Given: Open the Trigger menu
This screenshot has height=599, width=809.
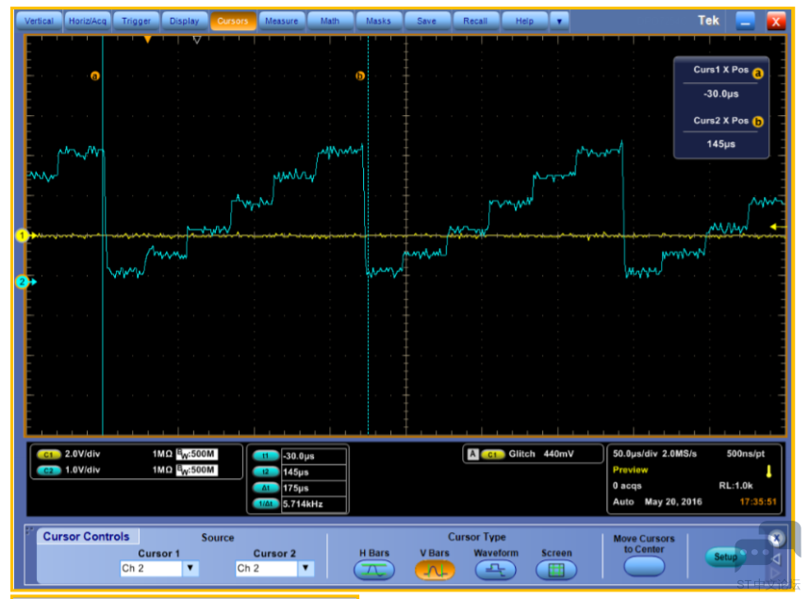Looking at the screenshot, I should (136, 21).
